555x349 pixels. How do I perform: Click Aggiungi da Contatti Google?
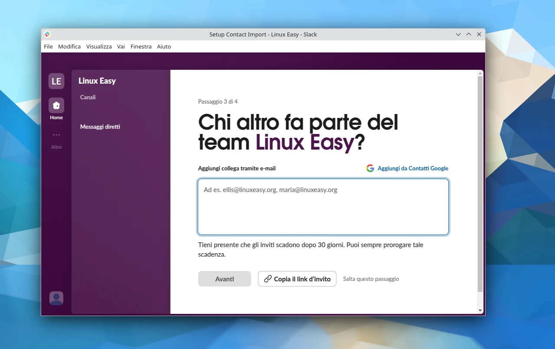tap(412, 168)
